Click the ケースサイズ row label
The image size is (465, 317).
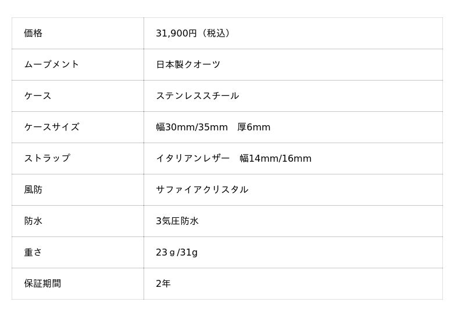click(x=51, y=127)
